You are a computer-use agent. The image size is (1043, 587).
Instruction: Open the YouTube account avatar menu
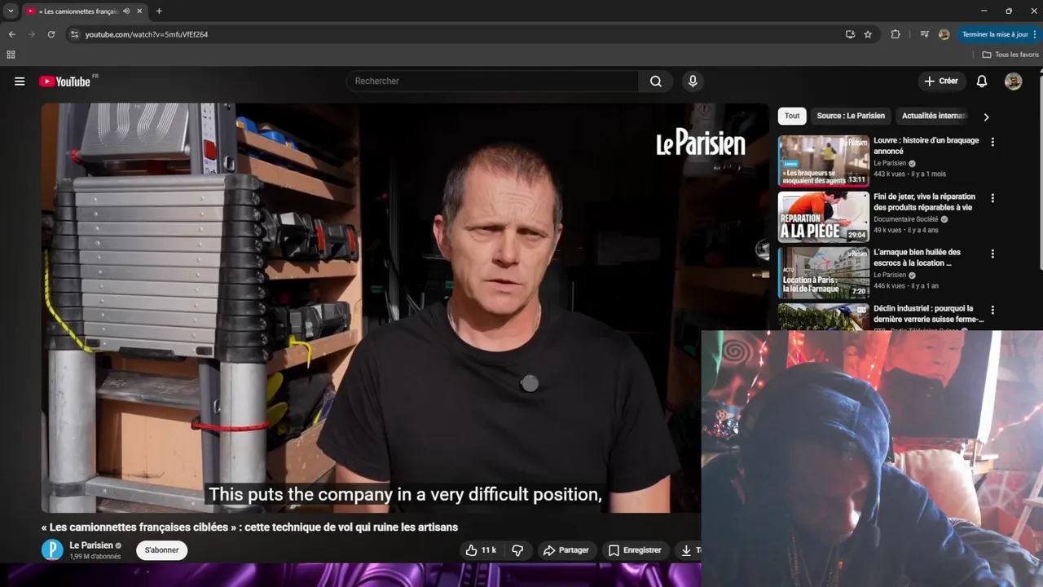click(x=1013, y=82)
